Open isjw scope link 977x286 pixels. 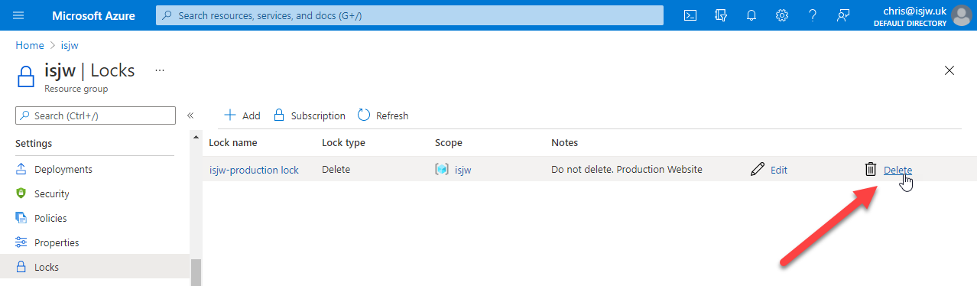[463, 170]
